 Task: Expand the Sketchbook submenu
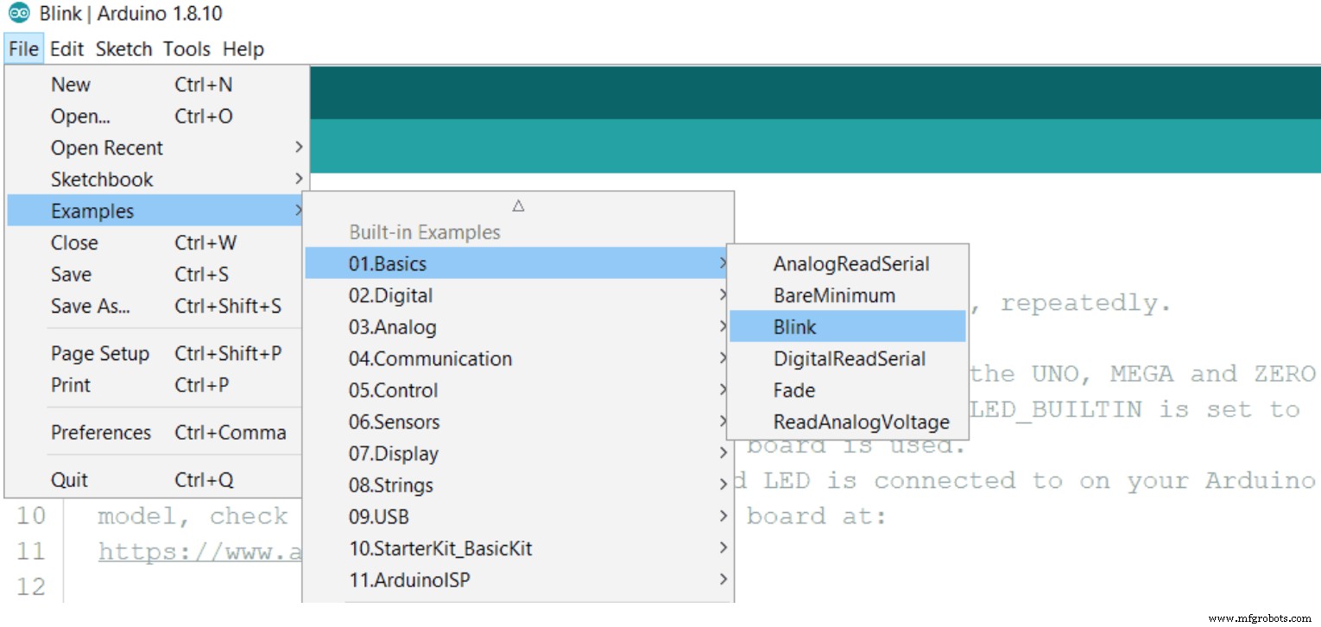coord(101,179)
